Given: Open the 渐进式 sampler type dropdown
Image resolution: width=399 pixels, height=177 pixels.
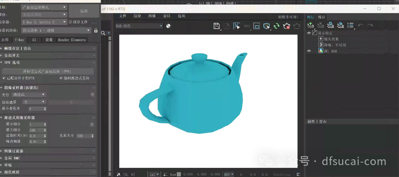Looking at the screenshot, I should tap(29, 95).
